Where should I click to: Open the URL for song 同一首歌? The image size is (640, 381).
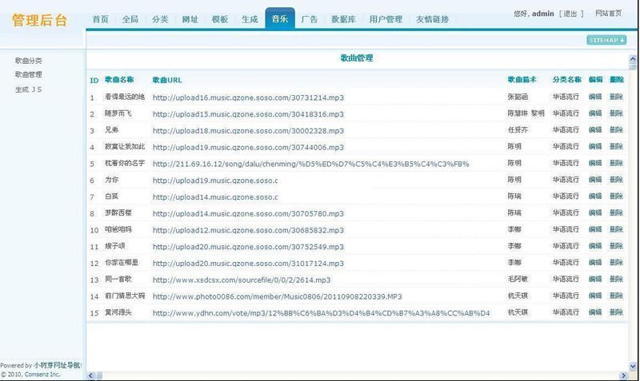point(241,280)
